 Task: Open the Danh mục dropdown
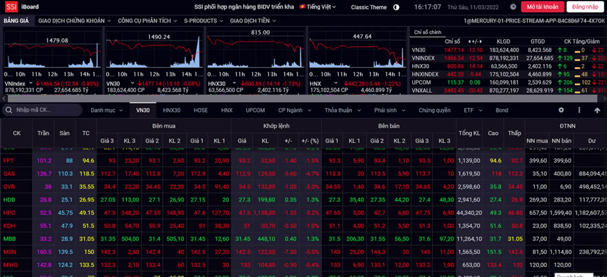[x=107, y=110]
